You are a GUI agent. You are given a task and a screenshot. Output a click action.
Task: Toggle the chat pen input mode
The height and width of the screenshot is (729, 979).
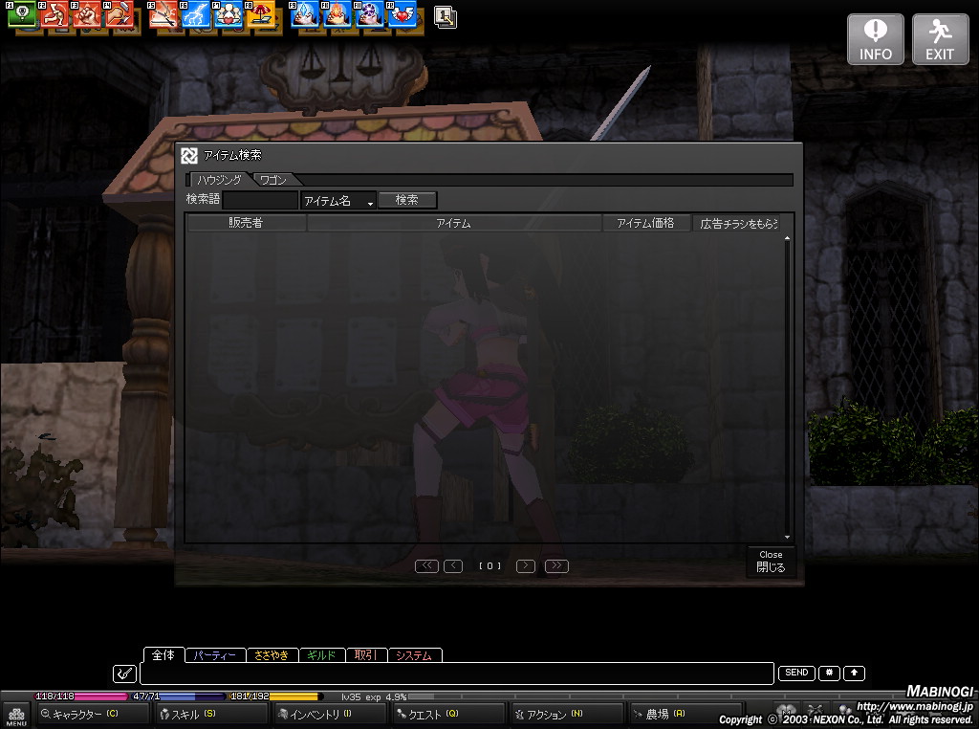point(123,674)
